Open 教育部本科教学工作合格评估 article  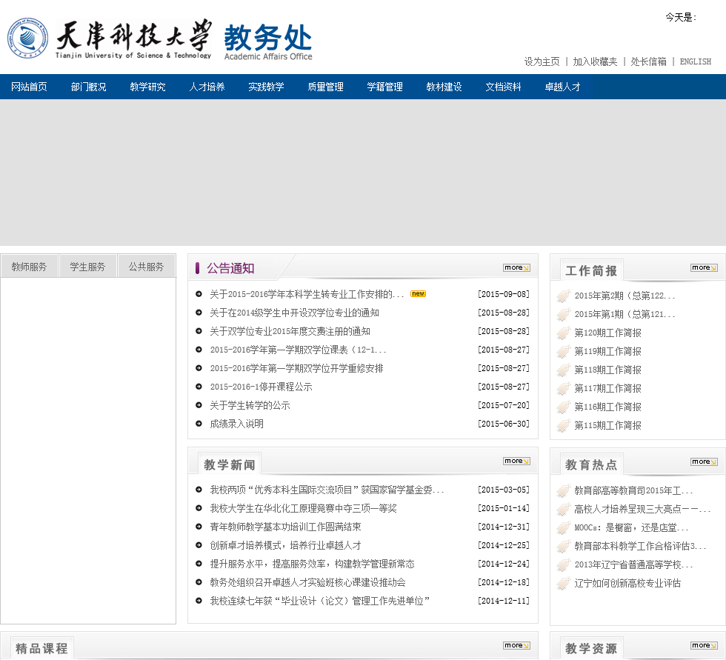640,546
